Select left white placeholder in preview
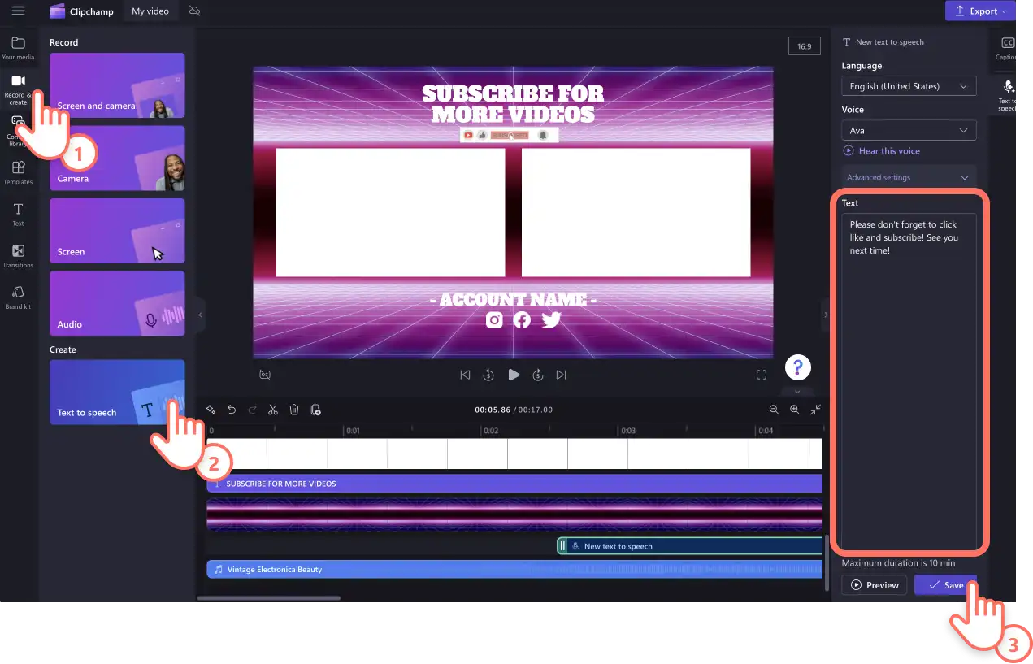 point(390,213)
